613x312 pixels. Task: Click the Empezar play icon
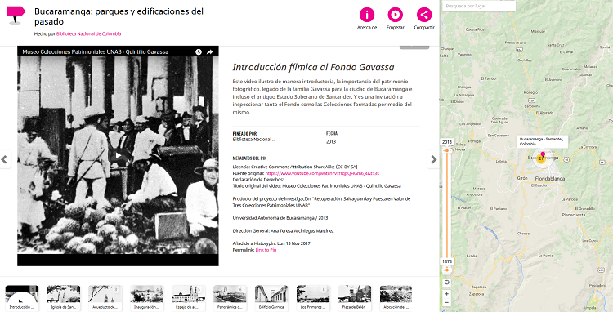[396, 15]
